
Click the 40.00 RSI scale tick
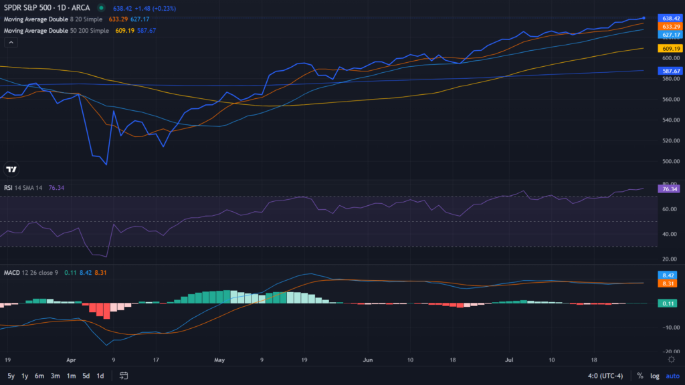[x=669, y=234]
